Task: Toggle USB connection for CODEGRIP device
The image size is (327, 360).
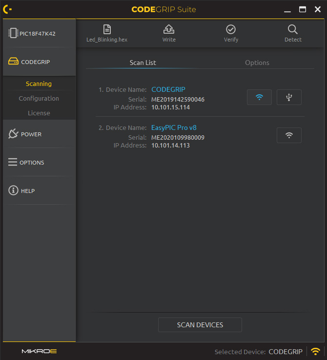Action: coord(289,97)
